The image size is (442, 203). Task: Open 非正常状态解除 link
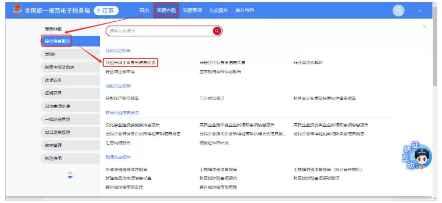pos(308,63)
